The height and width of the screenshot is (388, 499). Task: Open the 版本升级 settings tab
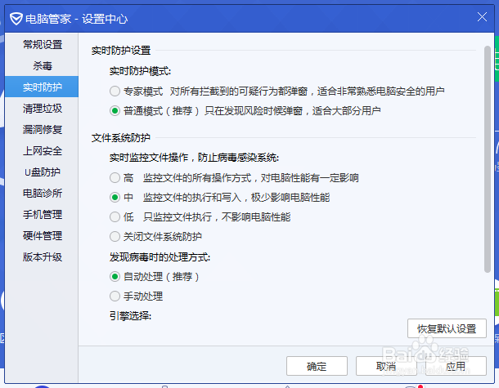tap(43, 256)
